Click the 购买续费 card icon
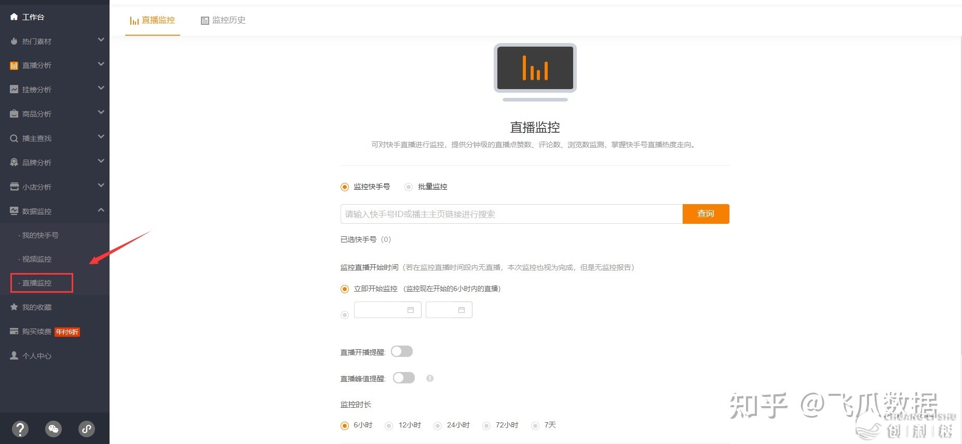This screenshot has height=444, width=962. (14, 331)
